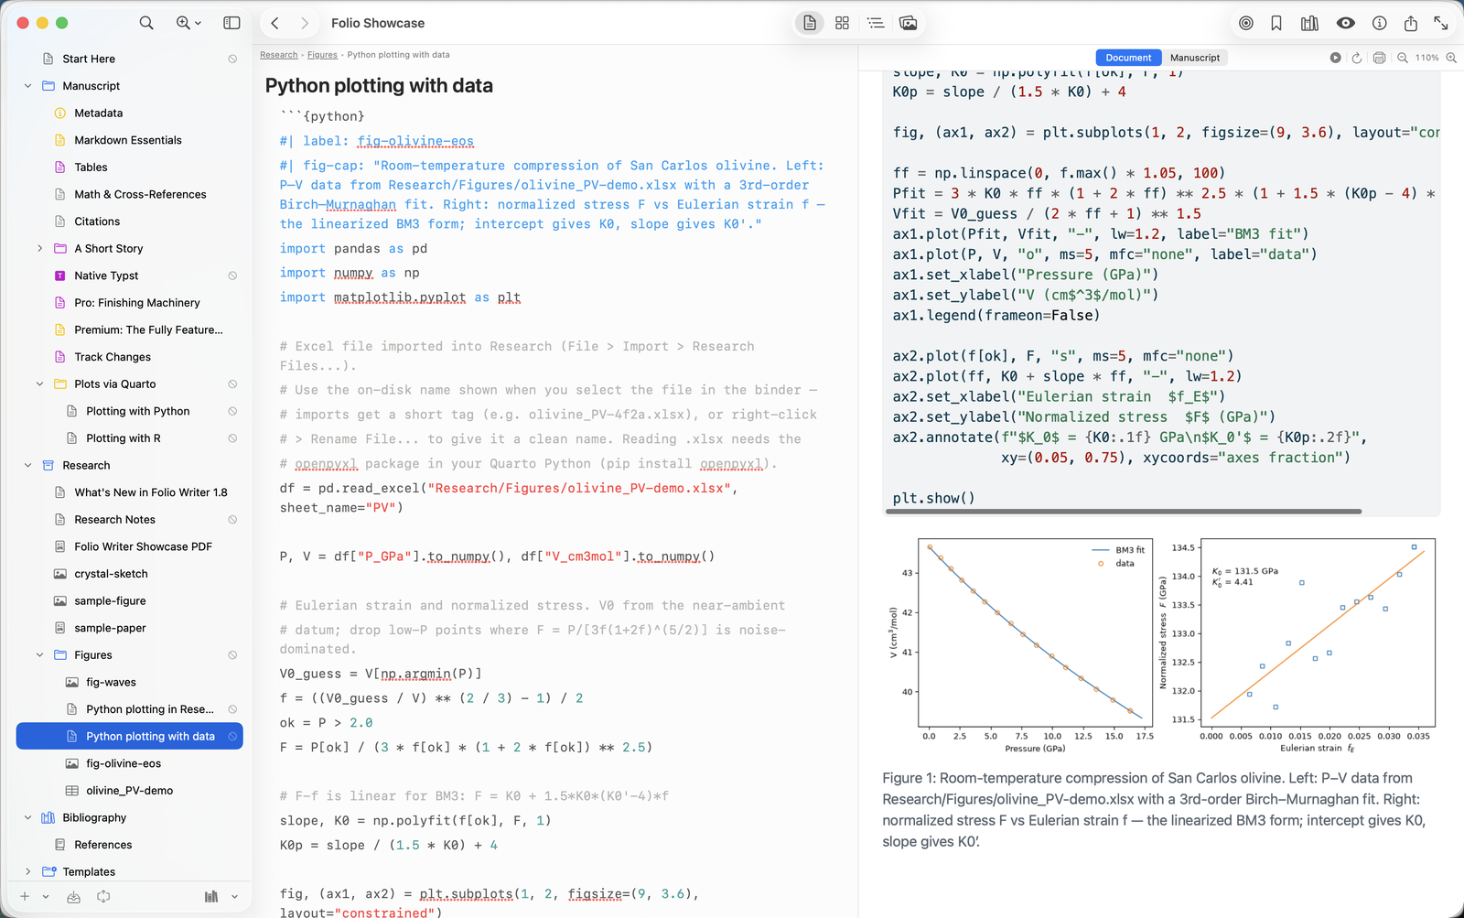Switch to the Document preview tab

(1128, 58)
